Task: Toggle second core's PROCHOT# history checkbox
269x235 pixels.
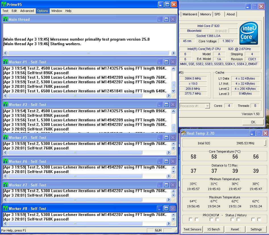Action: 217,219
